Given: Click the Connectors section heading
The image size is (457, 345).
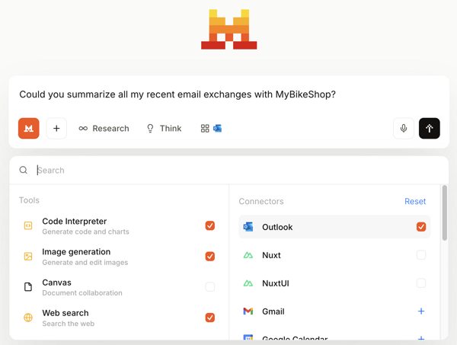Looking at the screenshot, I should pos(261,201).
